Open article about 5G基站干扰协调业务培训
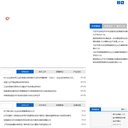This screenshot has width=128, height=128. 22,87
